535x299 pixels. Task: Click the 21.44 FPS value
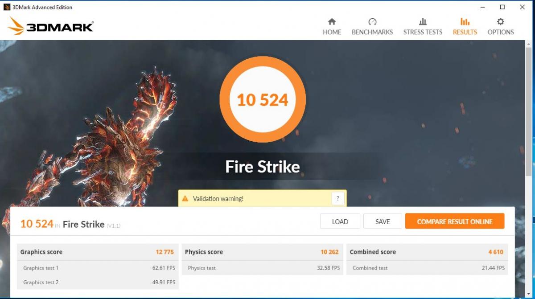click(x=493, y=268)
